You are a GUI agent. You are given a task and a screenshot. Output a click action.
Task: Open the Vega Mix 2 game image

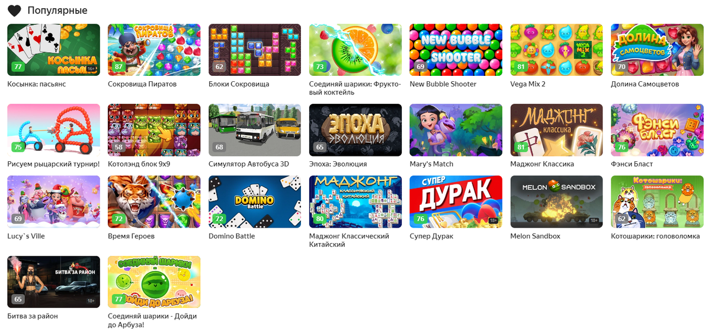tap(556, 50)
